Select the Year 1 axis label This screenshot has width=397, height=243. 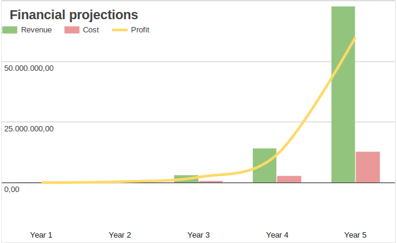41,235
